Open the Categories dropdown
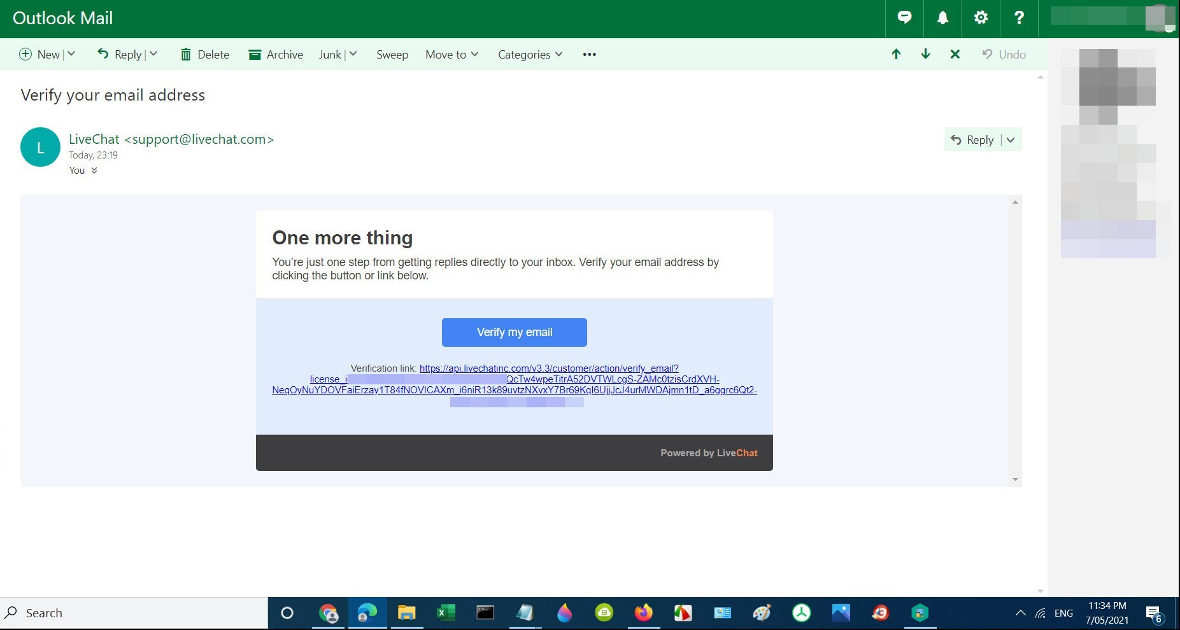 (x=530, y=54)
